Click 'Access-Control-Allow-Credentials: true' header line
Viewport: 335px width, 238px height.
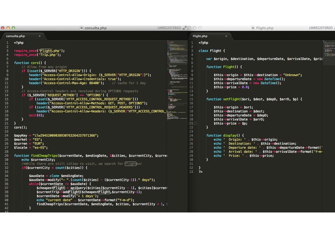click(75, 79)
